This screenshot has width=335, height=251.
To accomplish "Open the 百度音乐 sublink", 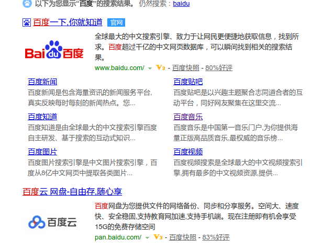I will [x=188, y=117].
